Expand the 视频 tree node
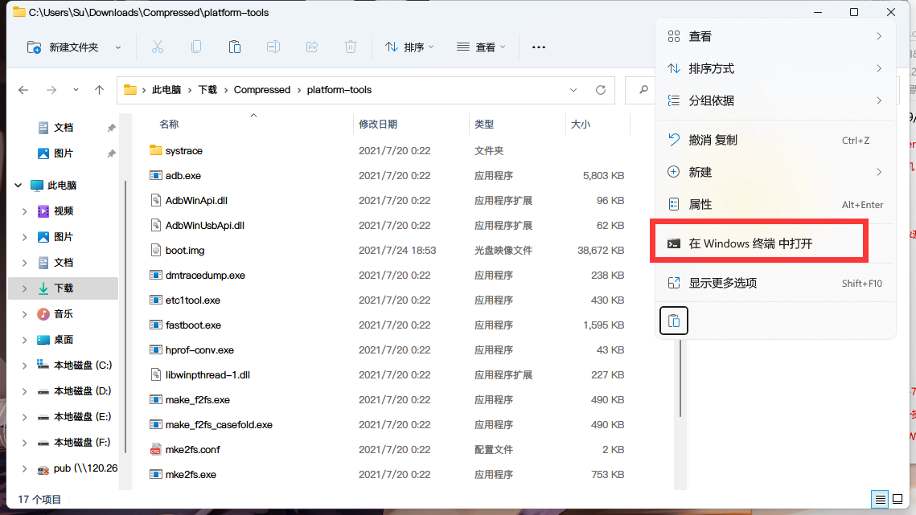 [x=25, y=211]
